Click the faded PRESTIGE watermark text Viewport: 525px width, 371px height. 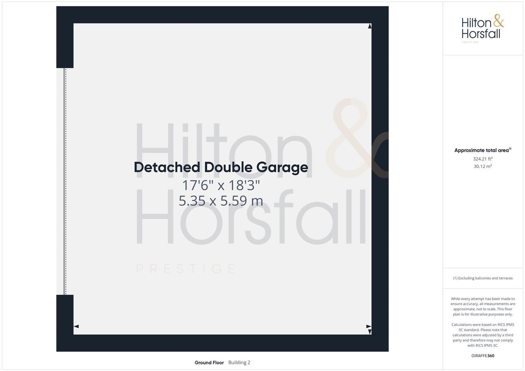(186, 269)
